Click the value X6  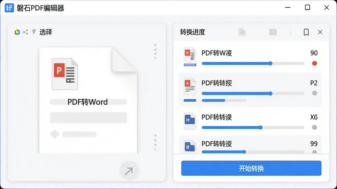pyautogui.click(x=314, y=117)
